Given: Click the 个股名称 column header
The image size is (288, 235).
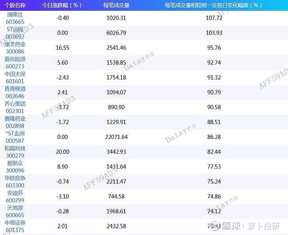Looking at the screenshot, I should [x=15, y=5].
